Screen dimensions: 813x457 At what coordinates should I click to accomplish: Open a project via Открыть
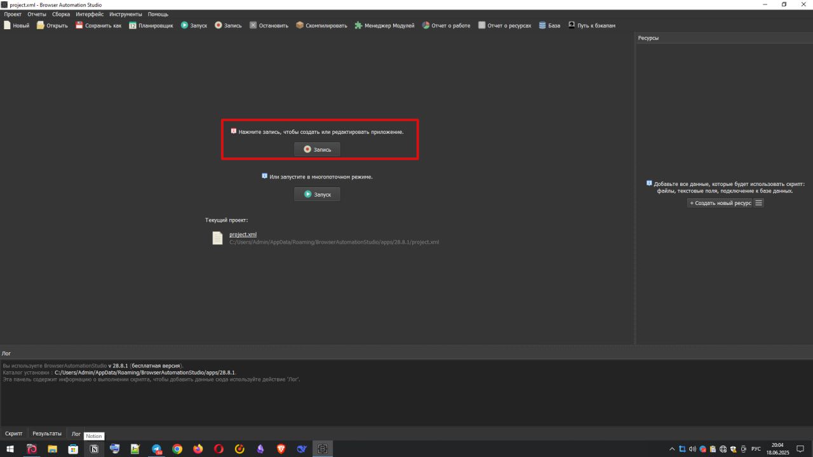(52, 25)
